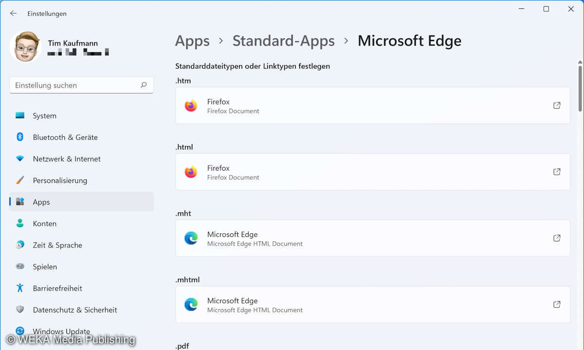Image resolution: width=584 pixels, height=350 pixels.
Task: Click the search magnifier icon
Action: coord(144,85)
